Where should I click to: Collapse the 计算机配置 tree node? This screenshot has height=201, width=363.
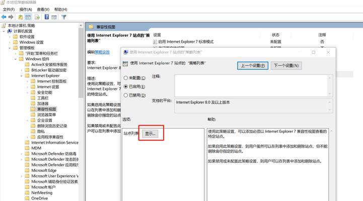[4, 31]
